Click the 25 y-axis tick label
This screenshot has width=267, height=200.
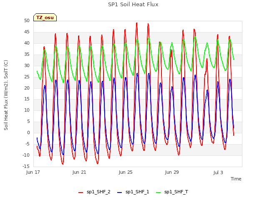coord(27,77)
